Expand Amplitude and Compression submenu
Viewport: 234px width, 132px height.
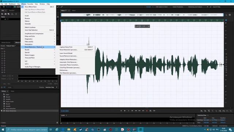coord(39,33)
